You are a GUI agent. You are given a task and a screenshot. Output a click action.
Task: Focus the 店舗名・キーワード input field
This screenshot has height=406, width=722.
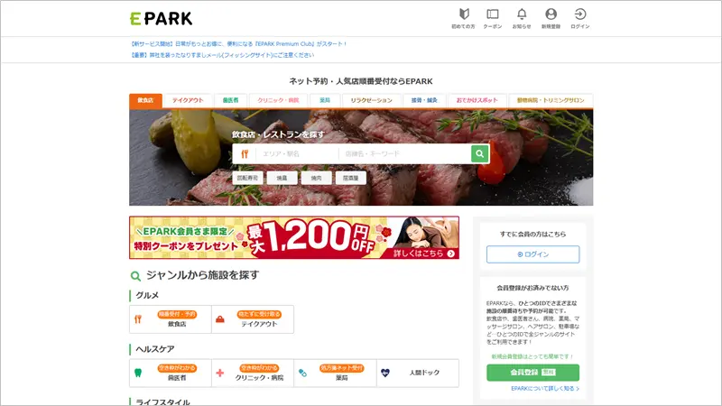point(405,153)
